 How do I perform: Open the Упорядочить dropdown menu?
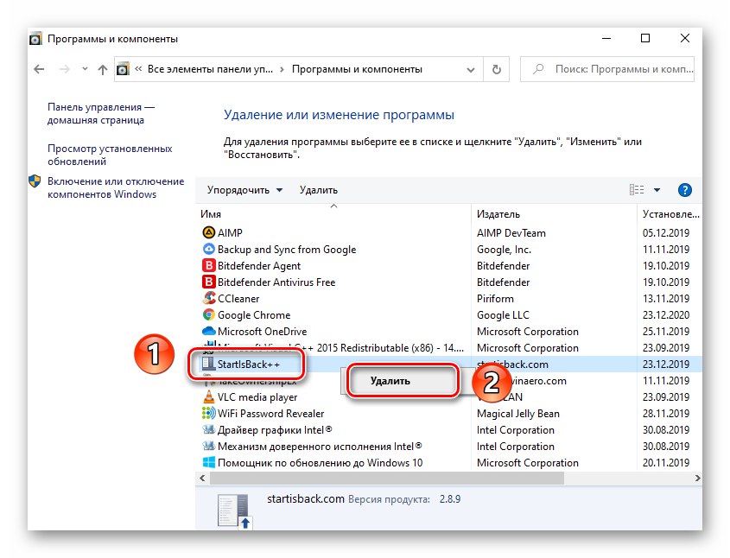(x=244, y=190)
